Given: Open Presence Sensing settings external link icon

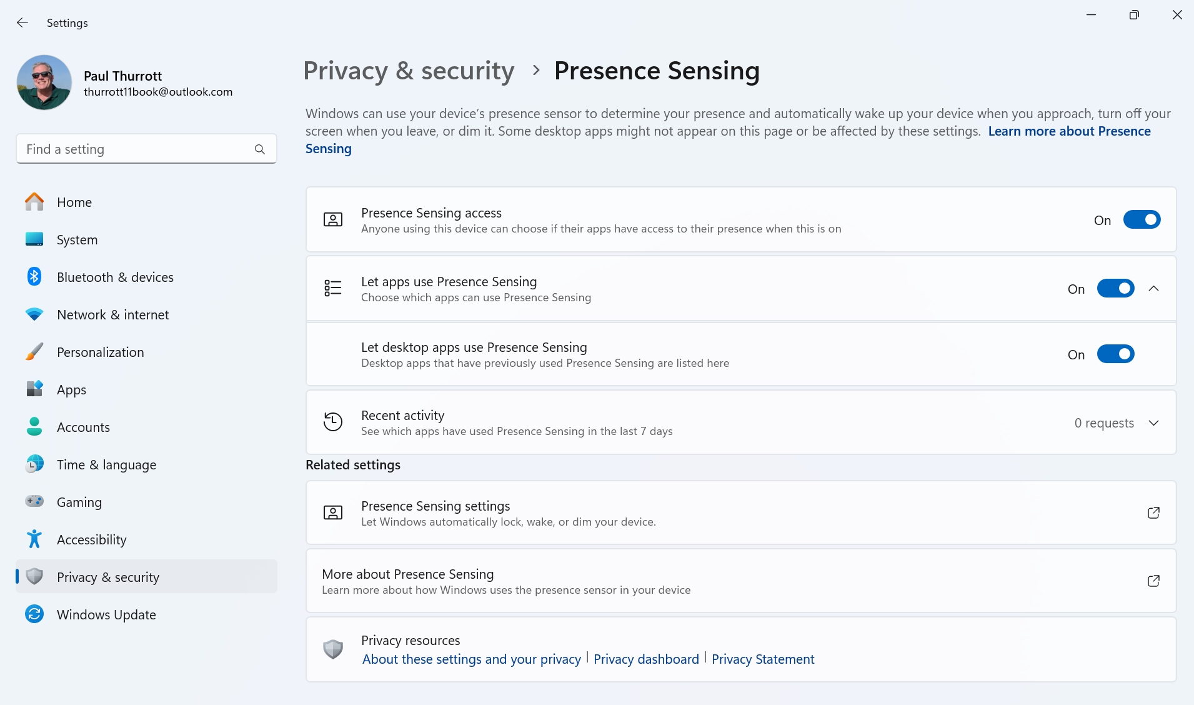Looking at the screenshot, I should 1153,512.
